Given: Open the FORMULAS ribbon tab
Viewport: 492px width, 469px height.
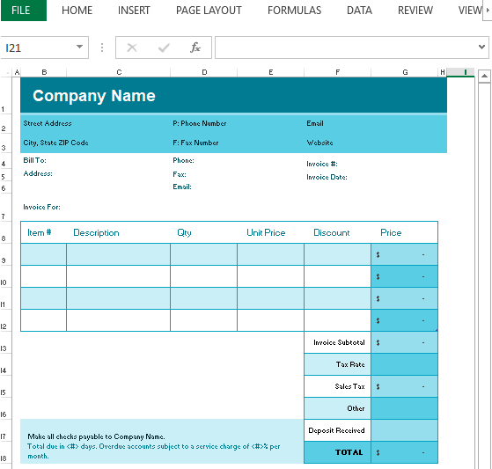Looking at the screenshot, I should (x=294, y=11).
